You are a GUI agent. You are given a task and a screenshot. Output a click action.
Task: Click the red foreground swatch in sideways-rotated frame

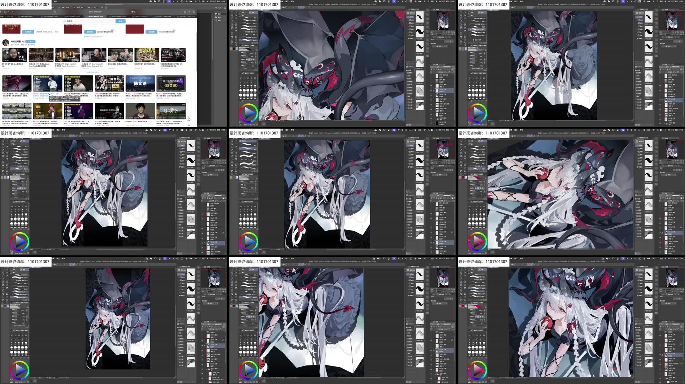(463, 177)
